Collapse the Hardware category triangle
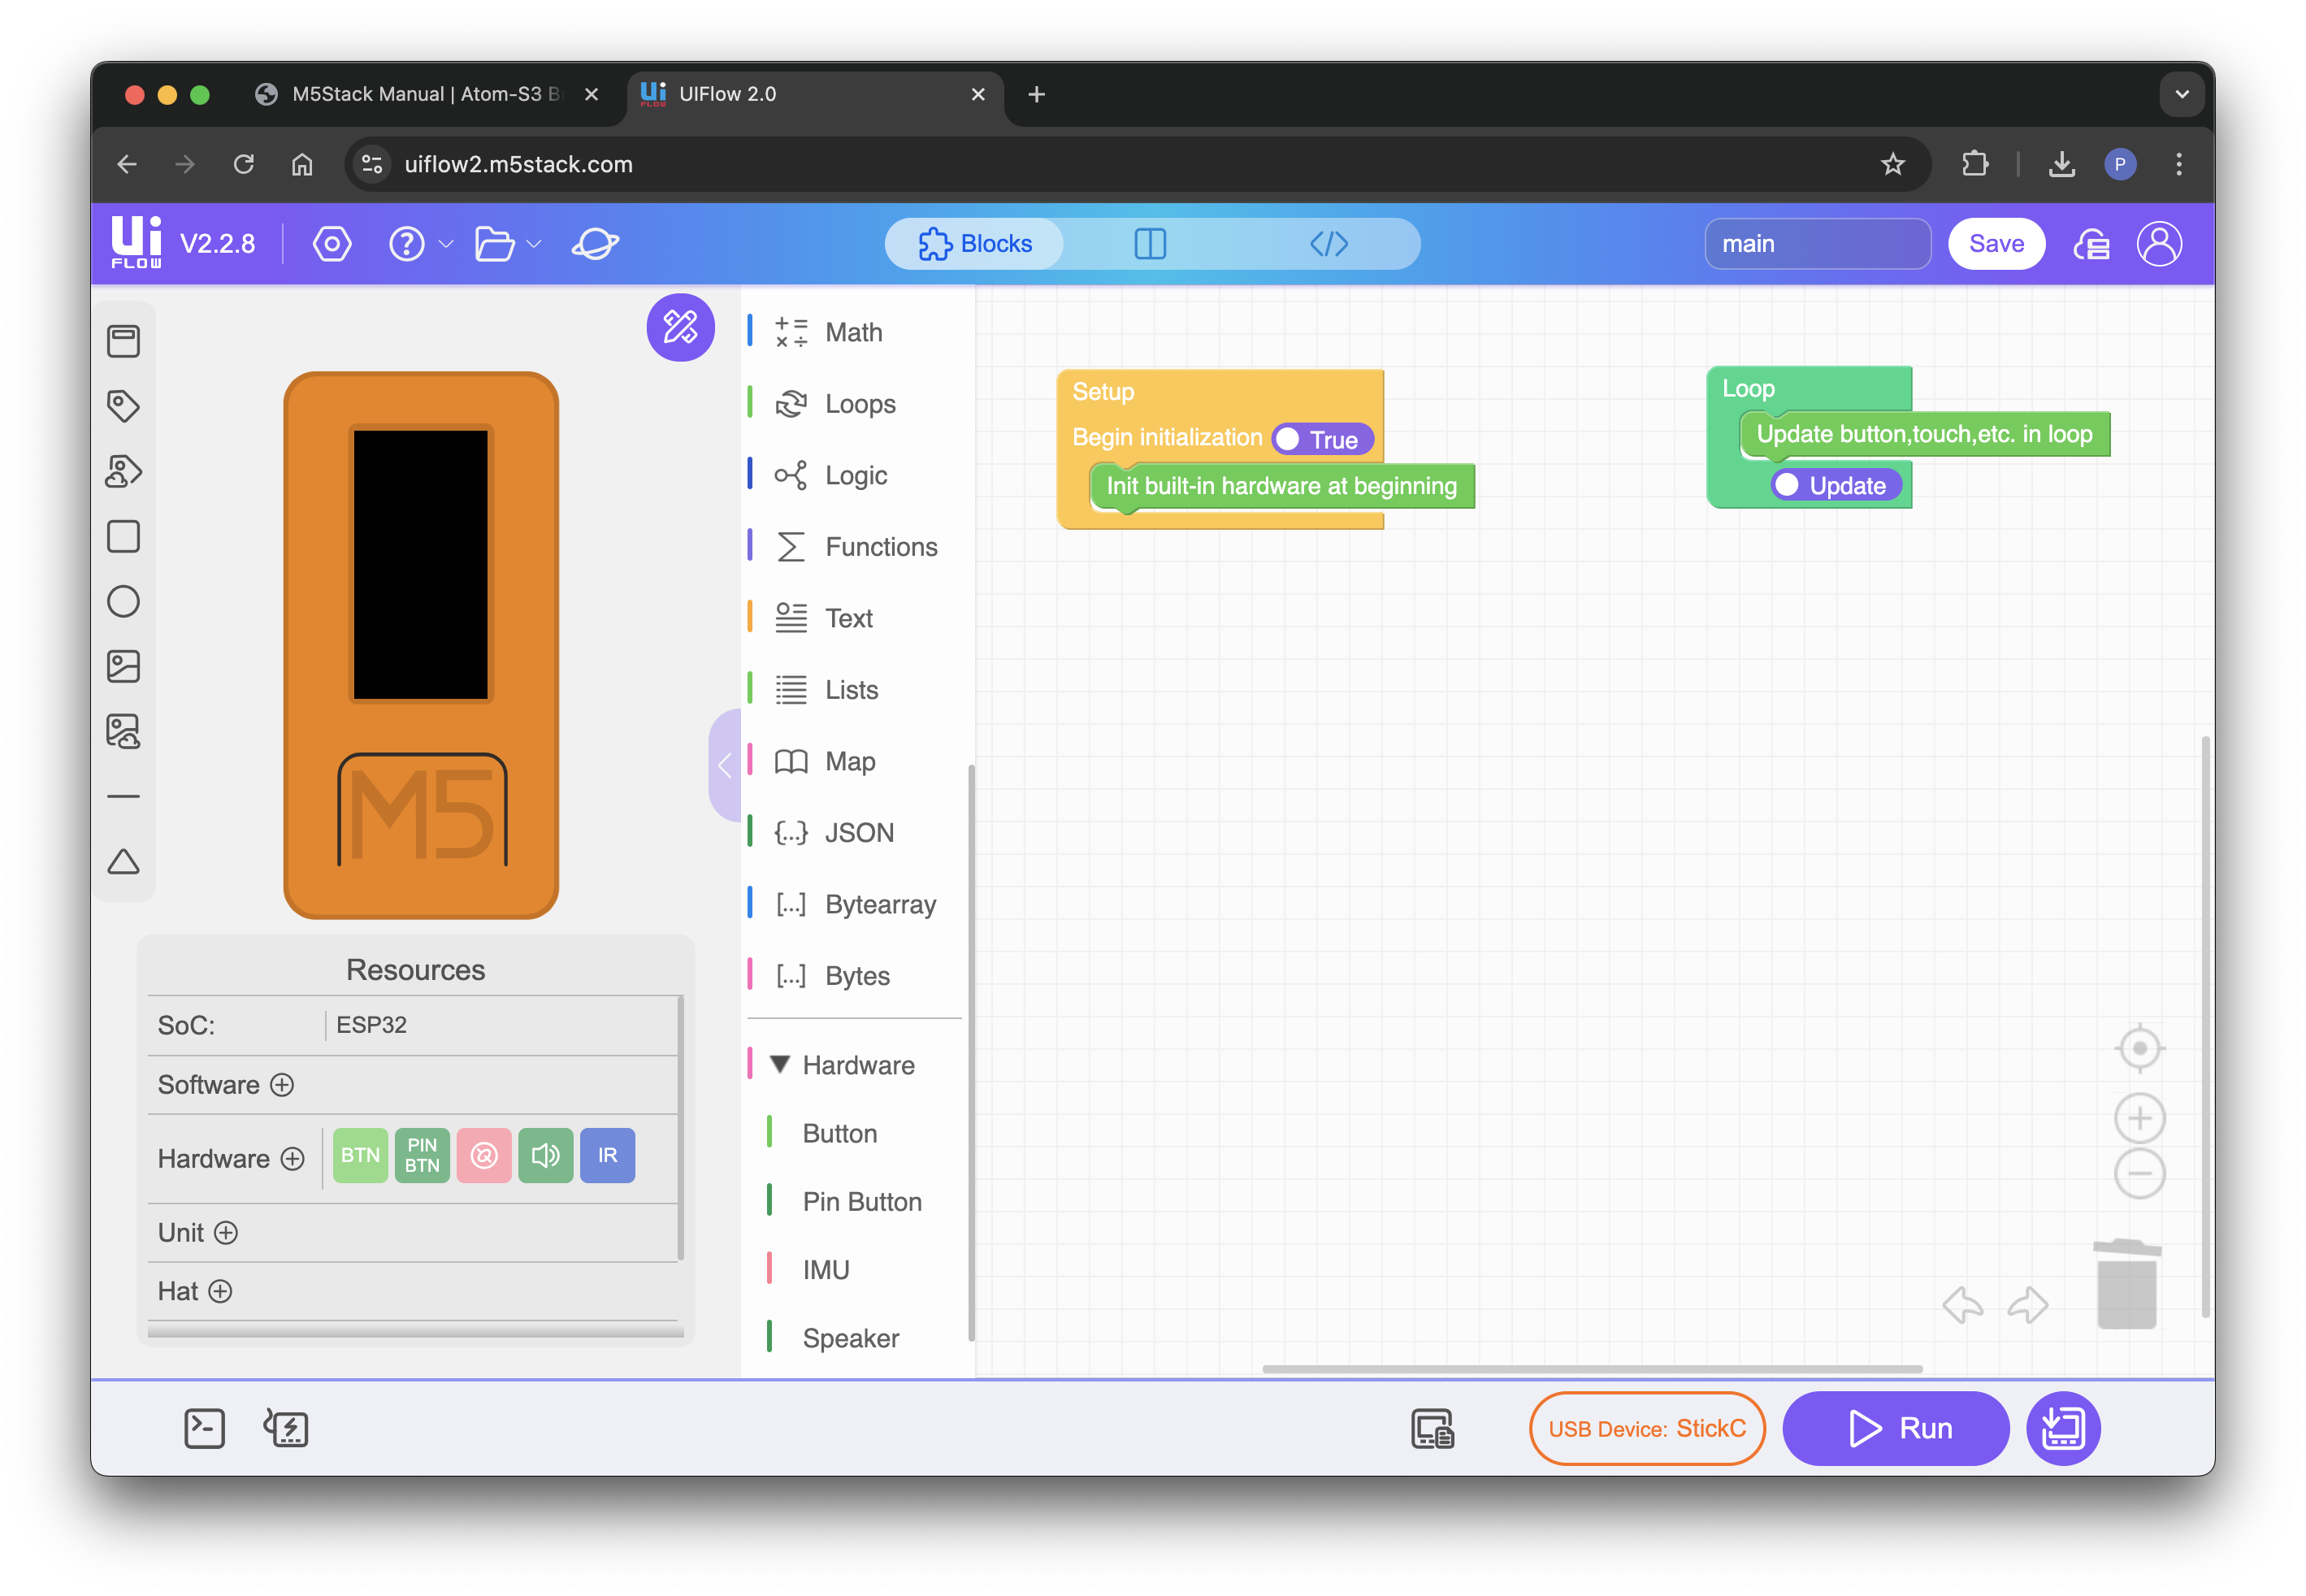This screenshot has width=2306, height=1596. coord(780,1064)
